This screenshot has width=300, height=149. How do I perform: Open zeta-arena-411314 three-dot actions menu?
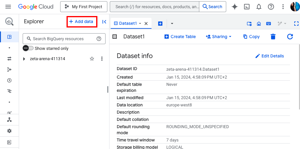click(x=102, y=59)
